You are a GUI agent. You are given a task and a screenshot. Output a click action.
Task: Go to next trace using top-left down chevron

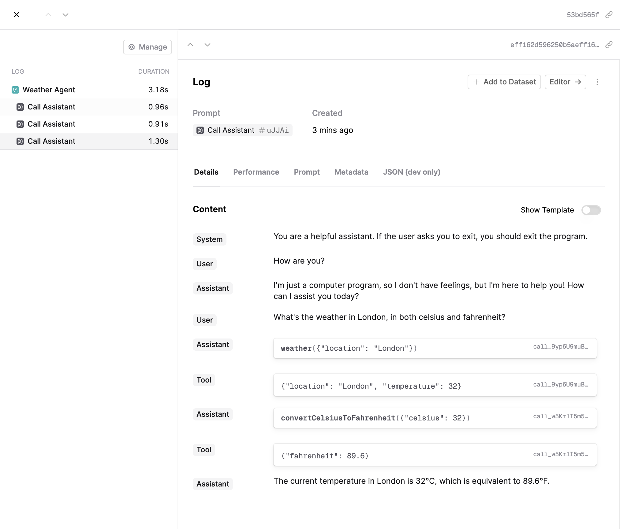click(65, 15)
